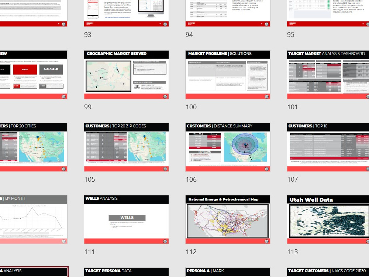
Task: Click slide number 112 label
Action: coord(191,252)
